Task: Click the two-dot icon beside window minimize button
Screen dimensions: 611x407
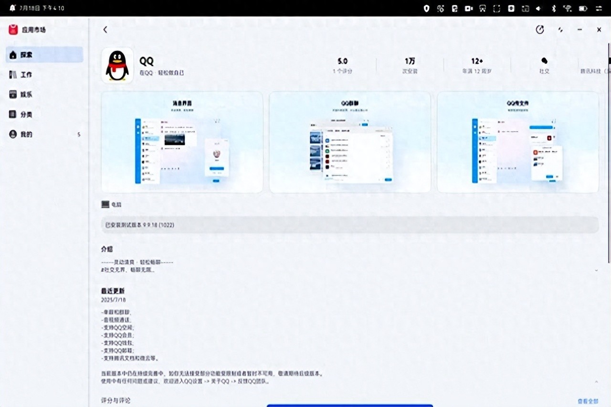Action: 560,30
